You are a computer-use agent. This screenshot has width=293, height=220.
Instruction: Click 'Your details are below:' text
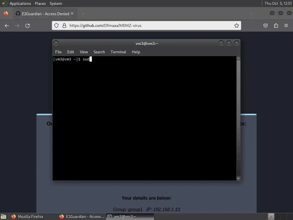tap(146, 198)
